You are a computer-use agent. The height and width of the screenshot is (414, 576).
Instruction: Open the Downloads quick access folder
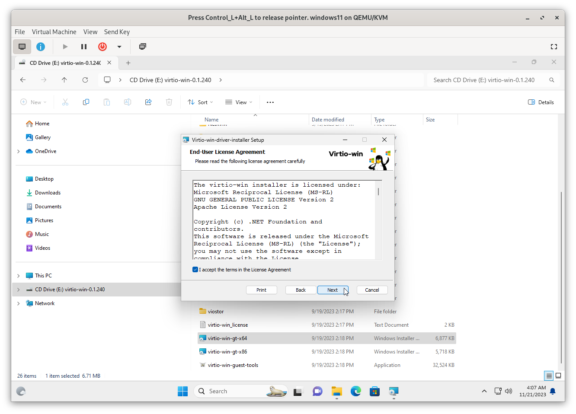click(48, 193)
